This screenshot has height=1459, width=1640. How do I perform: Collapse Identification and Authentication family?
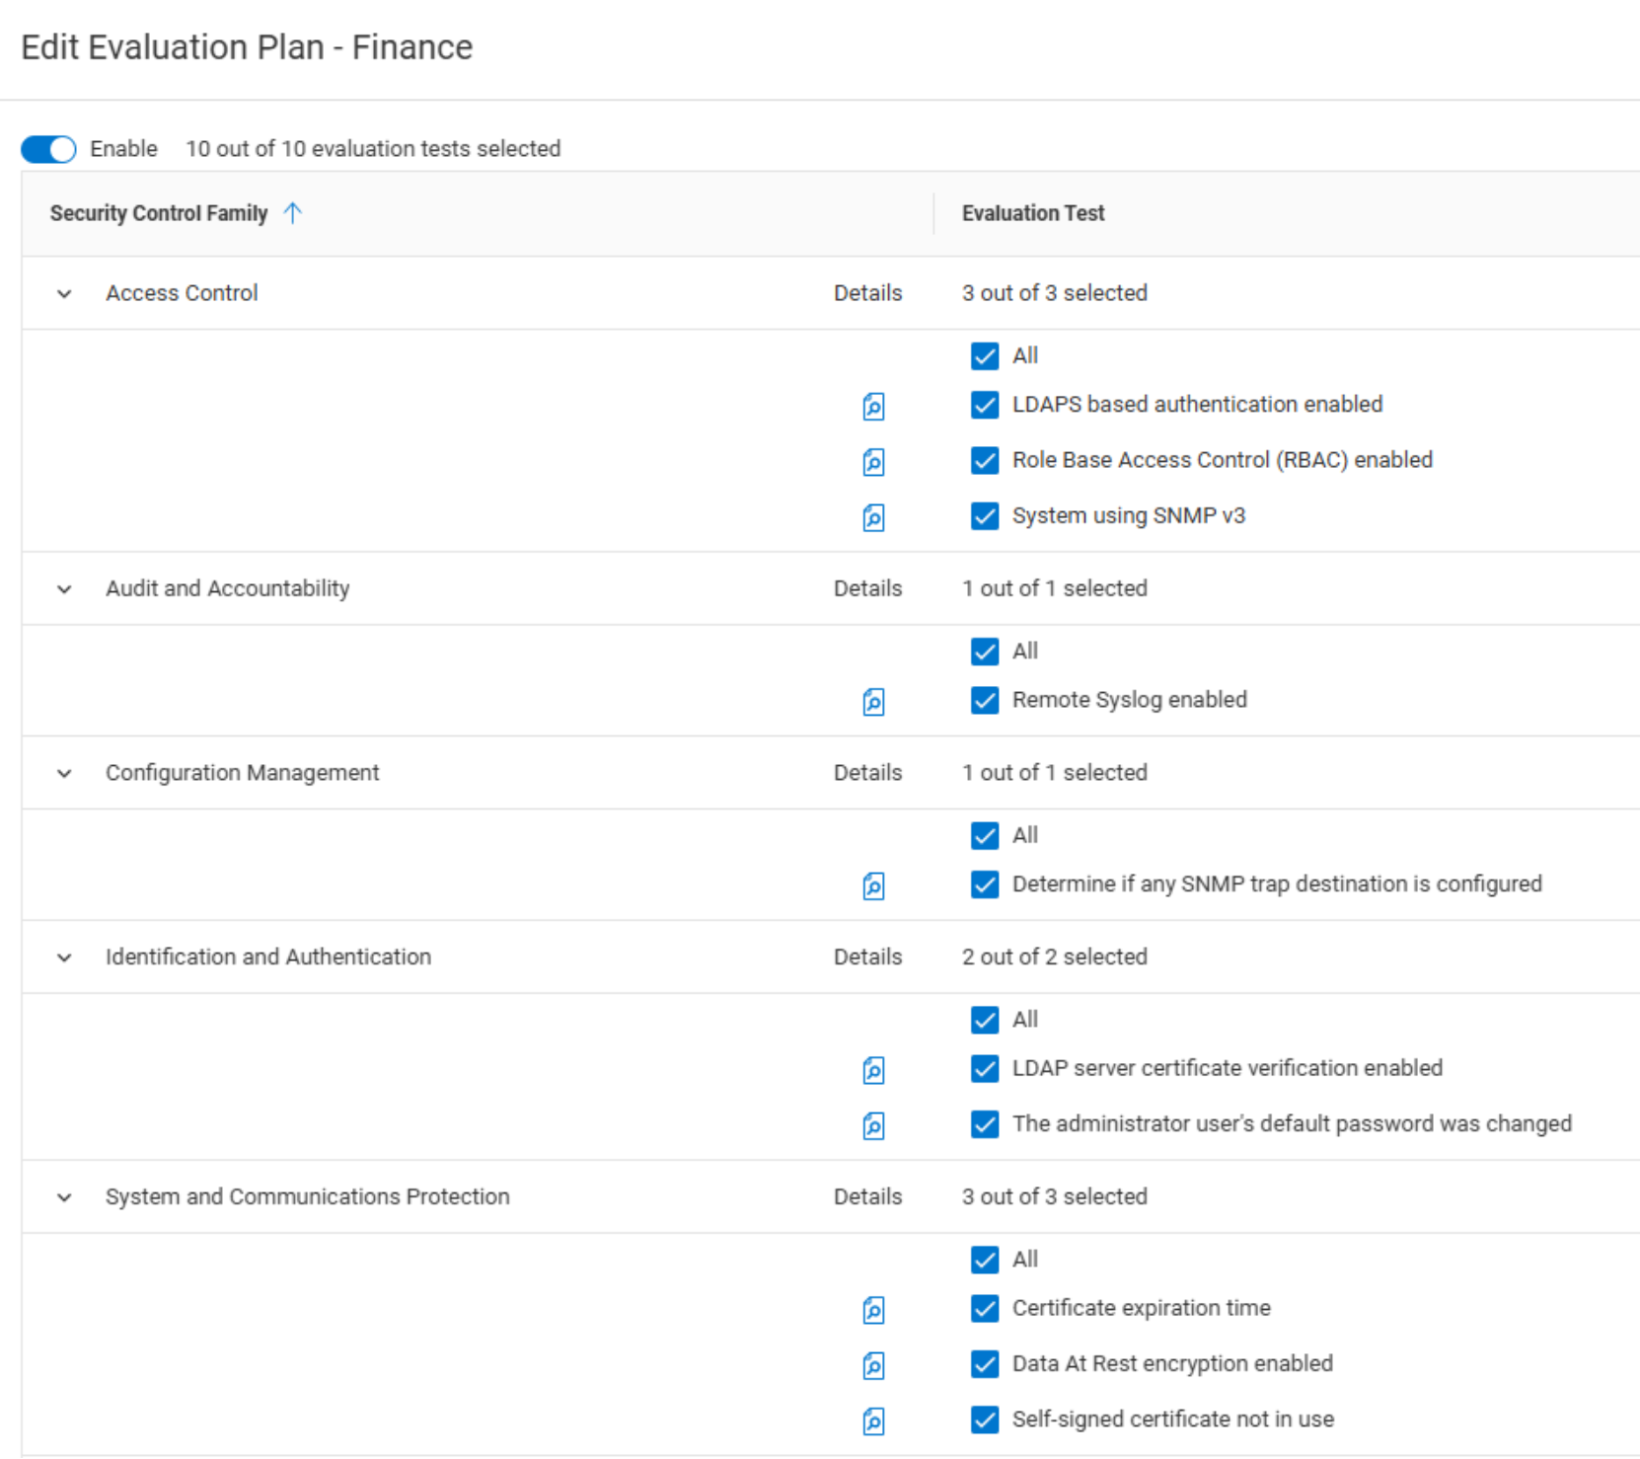pyautogui.click(x=64, y=958)
